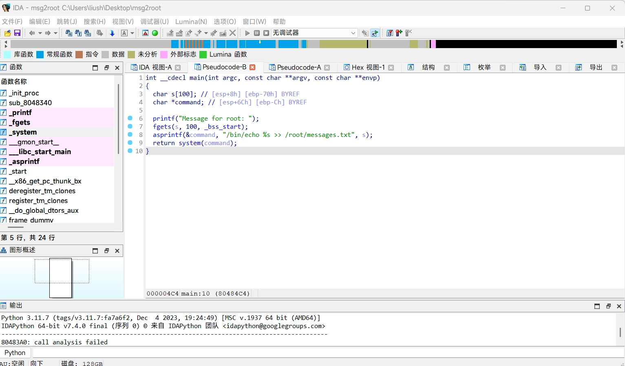Screen dimensions: 625x366
Task: Click the text search binoculars icon
Action: 78,33
